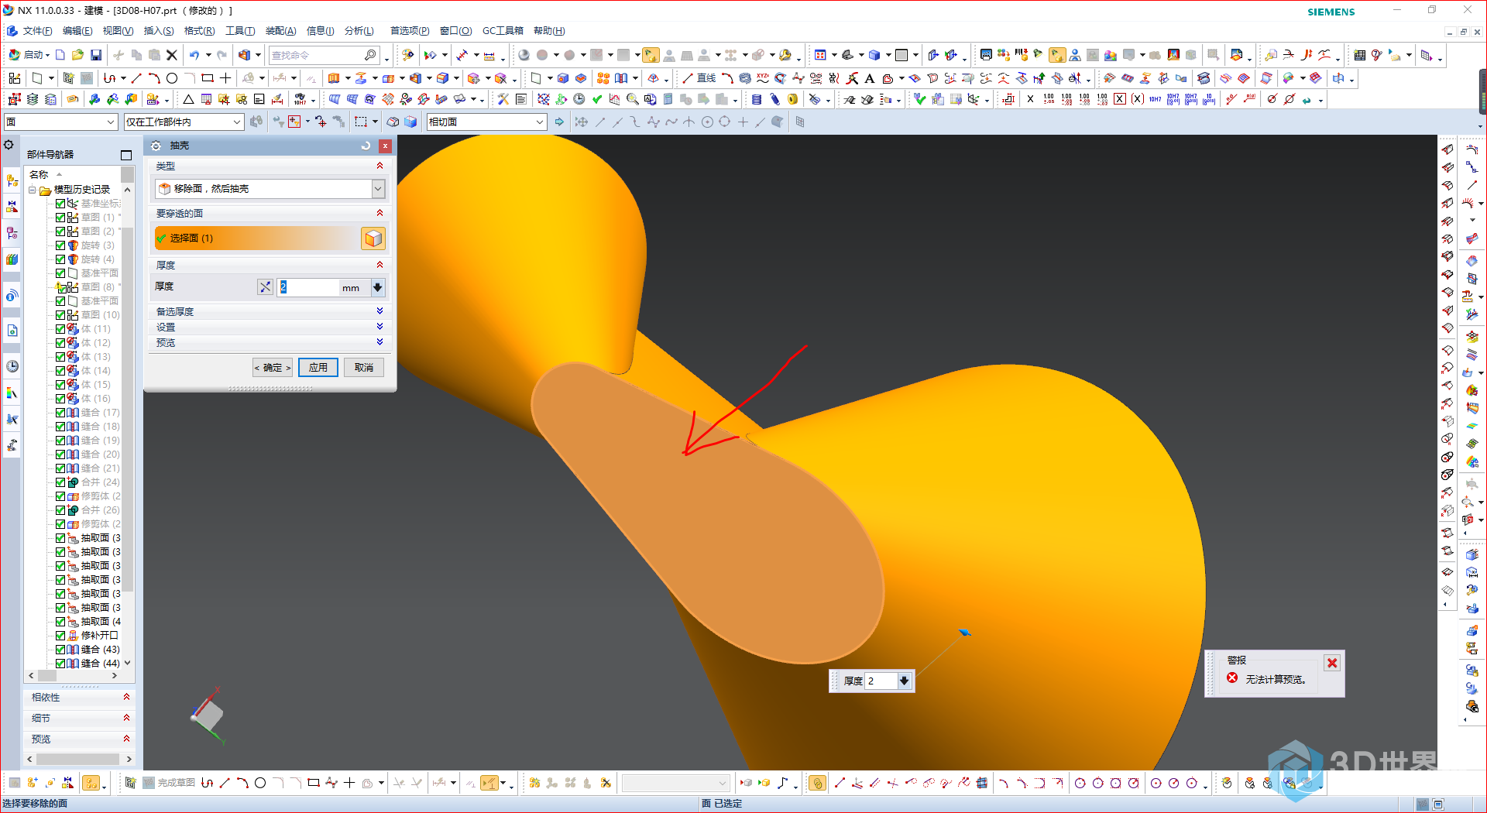Open the 仅在工作部件内 scope dropdown
Screen dimensions: 1487x813
(184, 122)
